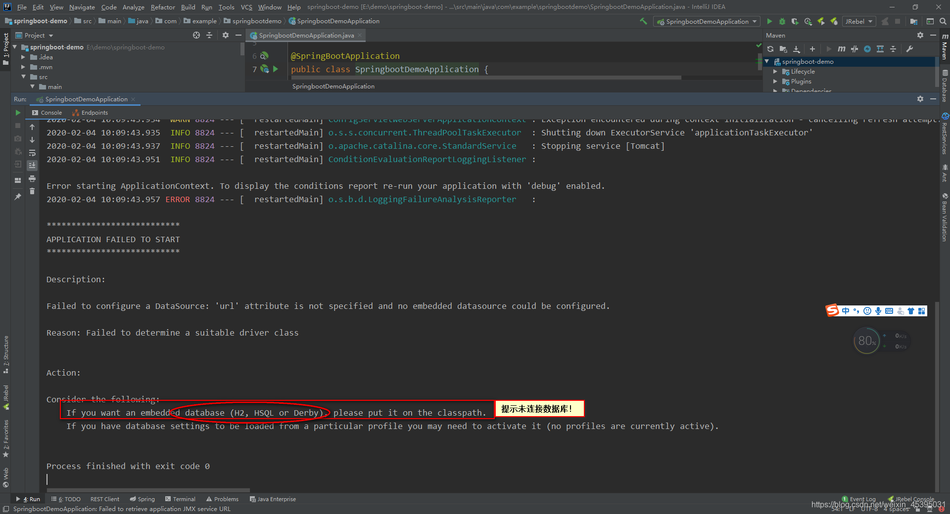
Task: Open Java Enterprise tool window
Action: coord(273,499)
